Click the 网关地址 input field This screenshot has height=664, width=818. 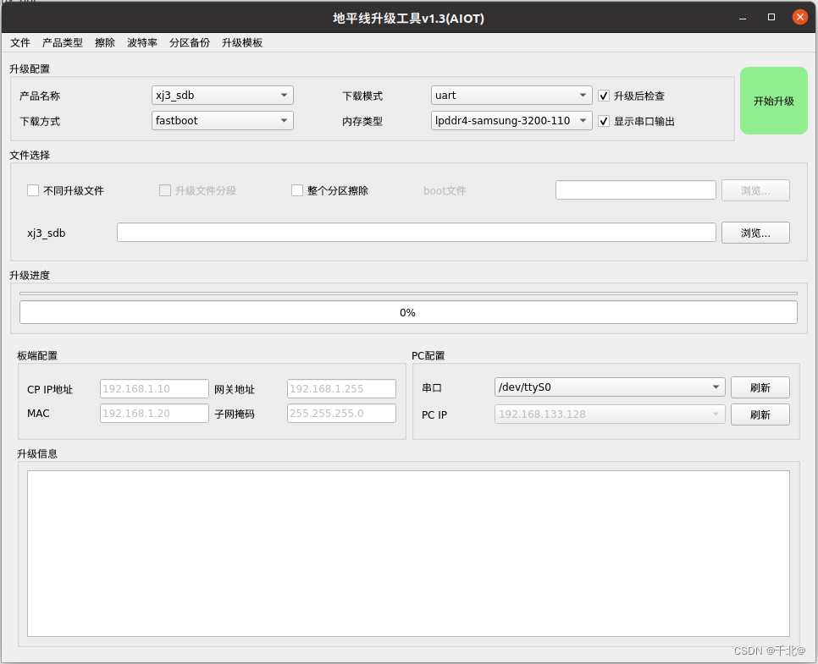341,389
